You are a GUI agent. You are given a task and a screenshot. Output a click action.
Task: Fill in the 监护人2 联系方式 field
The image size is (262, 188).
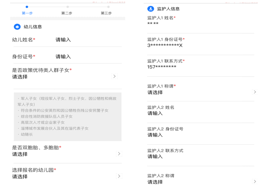coord(155,156)
